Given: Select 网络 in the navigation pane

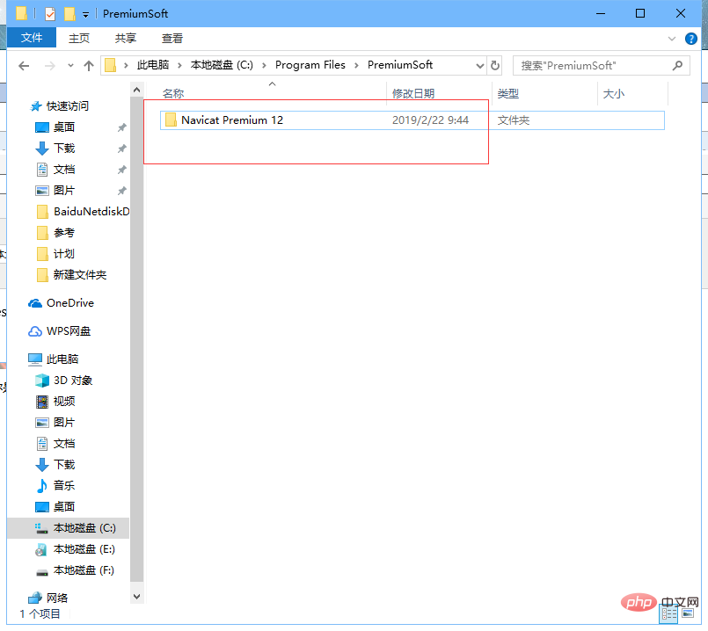Looking at the screenshot, I should [57, 598].
